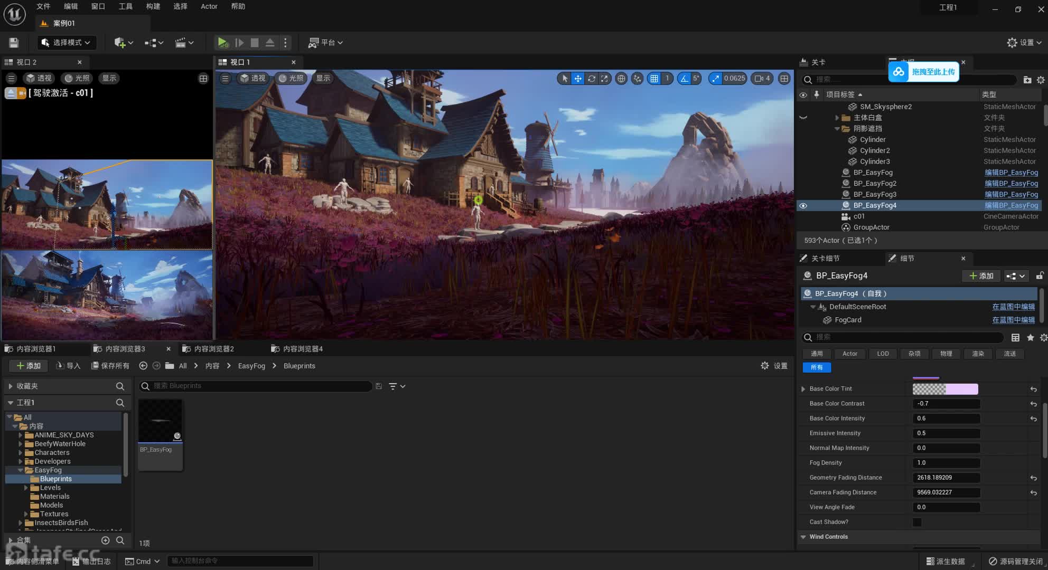Image resolution: width=1048 pixels, height=570 pixels.
Task: Click 添加 button in content browser
Action: (x=29, y=366)
